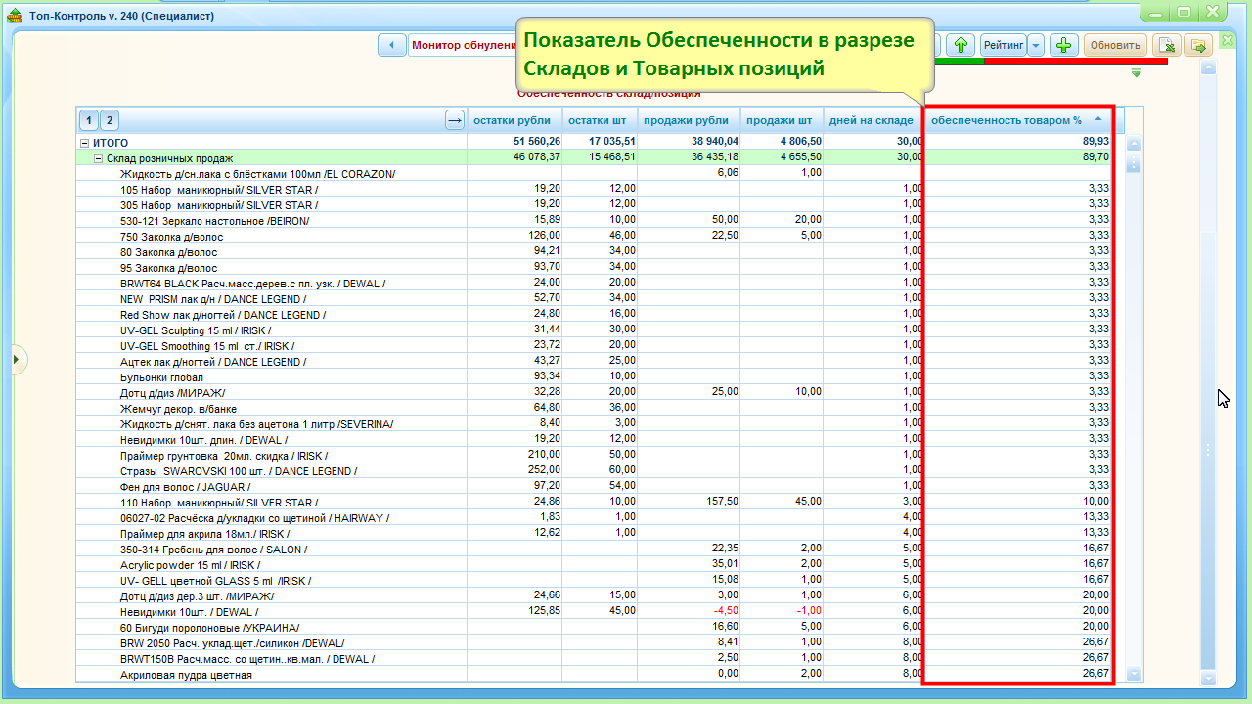Click the back arrow button in toolbar

click(x=391, y=45)
